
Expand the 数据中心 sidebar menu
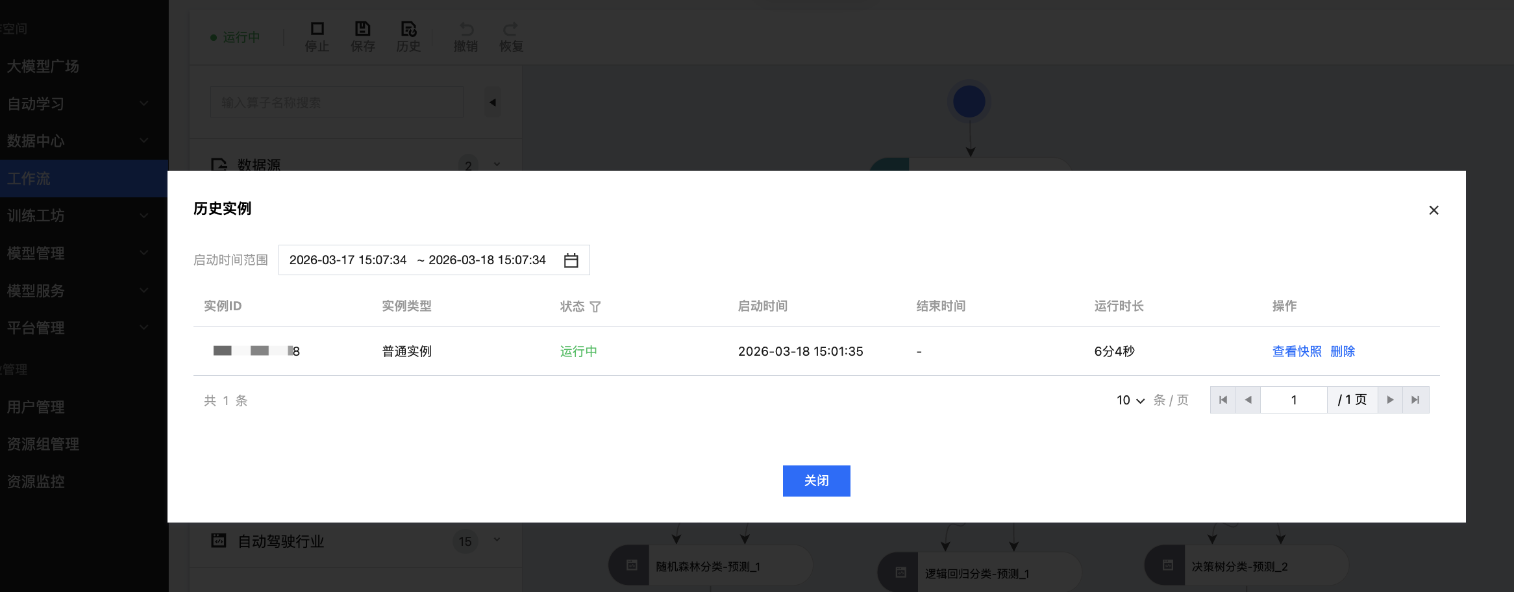pyautogui.click(x=144, y=140)
